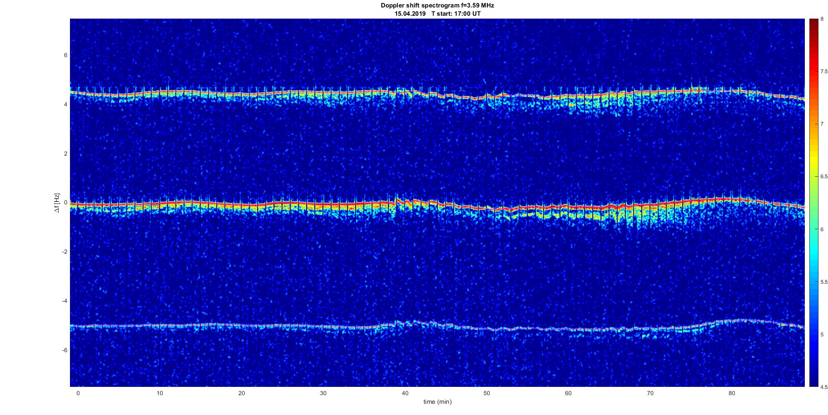Click the x-axis tick label '0'
Image resolution: width=828 pixels, height=415 pixels.
pyautogui.click(x=78, y=393)
